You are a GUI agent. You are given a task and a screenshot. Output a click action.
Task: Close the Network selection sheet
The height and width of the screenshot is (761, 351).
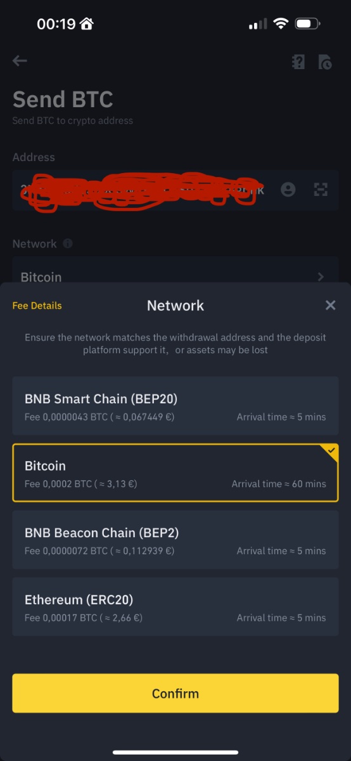click(330, 305)
